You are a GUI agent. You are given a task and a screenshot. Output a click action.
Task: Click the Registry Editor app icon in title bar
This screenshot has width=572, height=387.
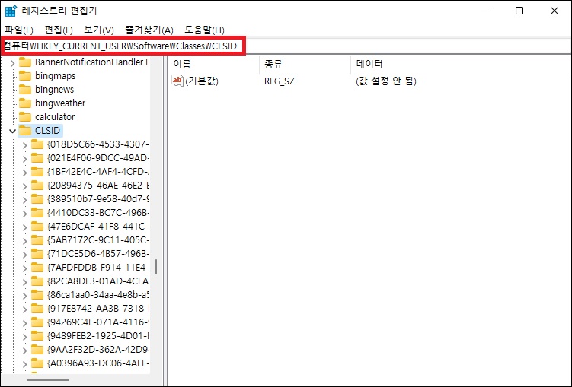(11, 11)
